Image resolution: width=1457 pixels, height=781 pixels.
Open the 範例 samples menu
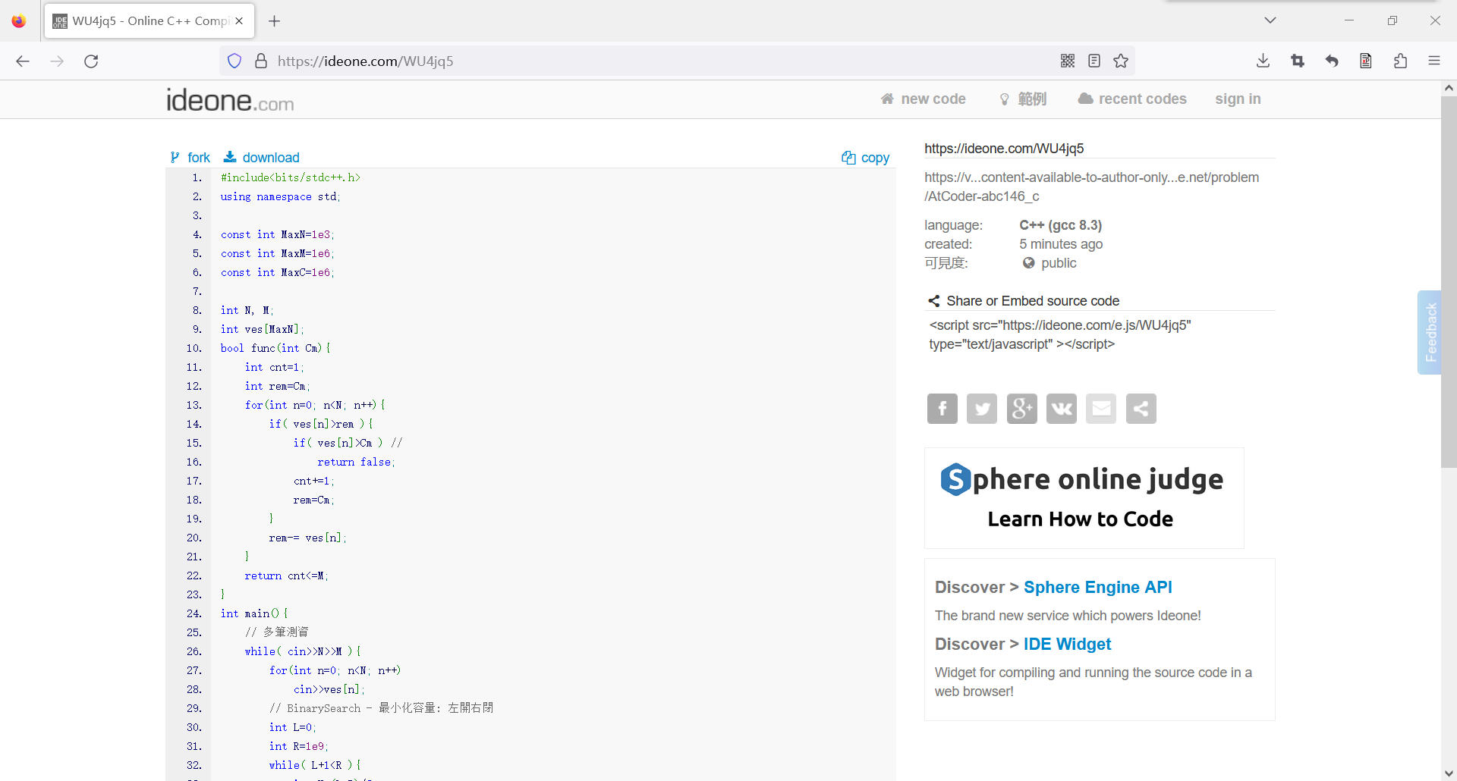tap(1024, 99)
